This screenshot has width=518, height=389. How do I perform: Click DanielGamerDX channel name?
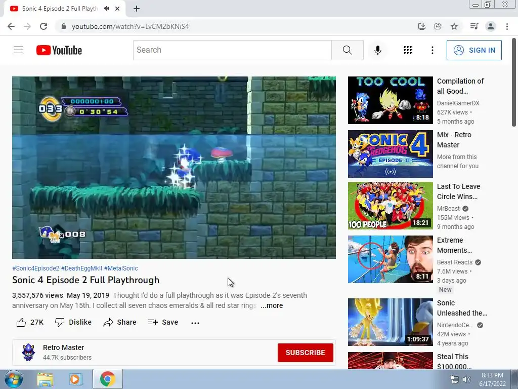pyautogui.click(x=458, y=103)
